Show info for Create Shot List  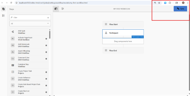point(46,92)
